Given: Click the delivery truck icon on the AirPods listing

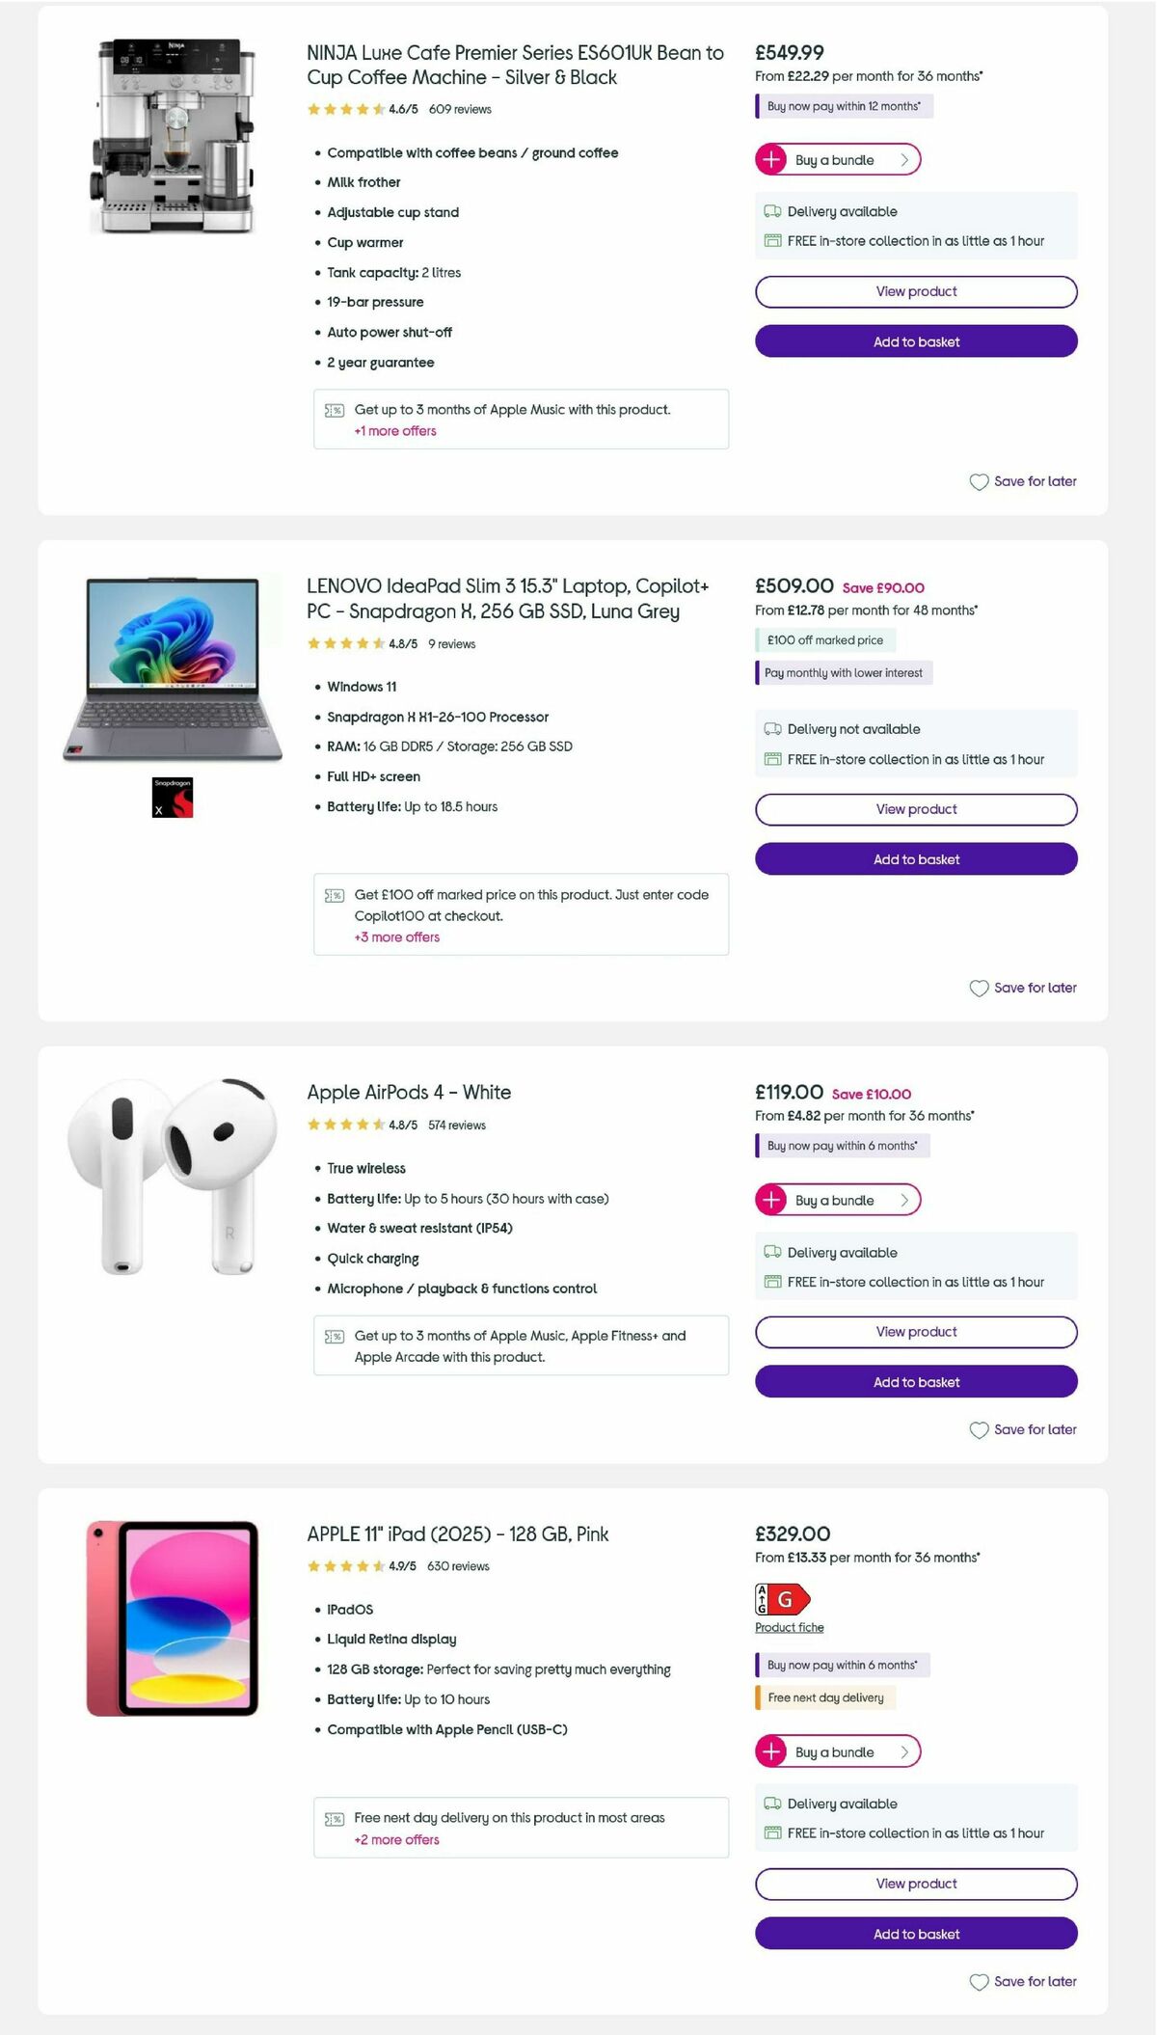Looking at the screenshot, I should (x=772, y=1252).
